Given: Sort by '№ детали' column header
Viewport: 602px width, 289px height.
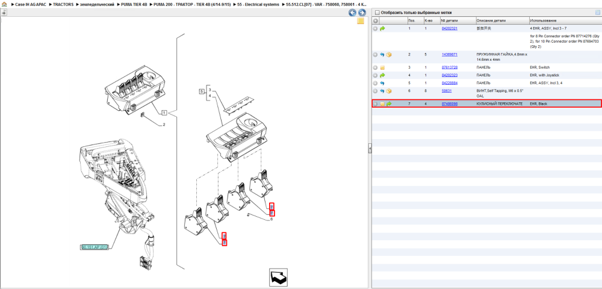Looking at the screenshot, I should click(x=458, y=20).
